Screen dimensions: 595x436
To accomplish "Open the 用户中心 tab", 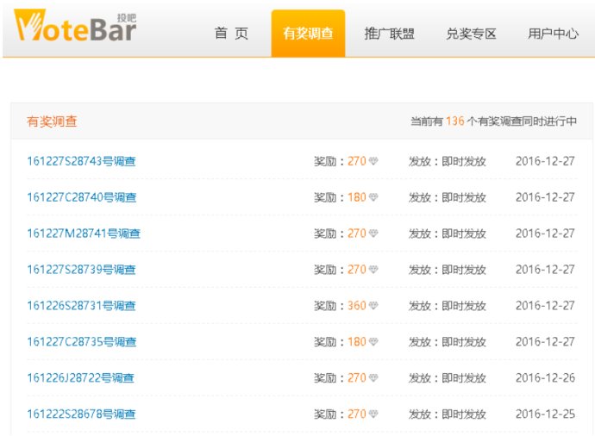I will [554, 34].
